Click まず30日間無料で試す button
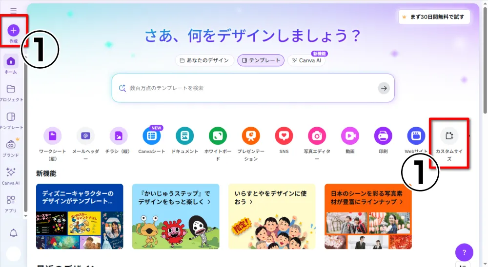 coord(434,17)
